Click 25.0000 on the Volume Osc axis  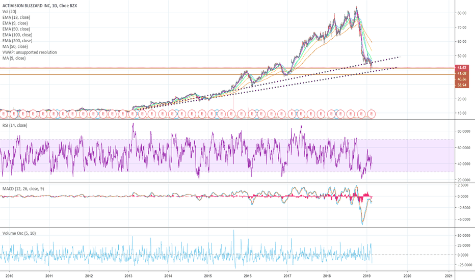(x=464, y=245)
